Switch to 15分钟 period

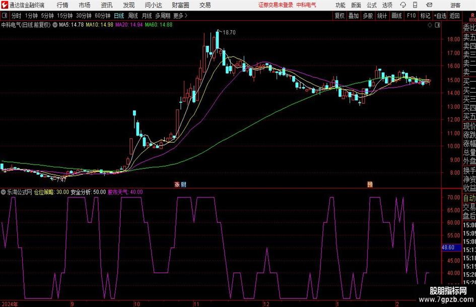[65, 16]
